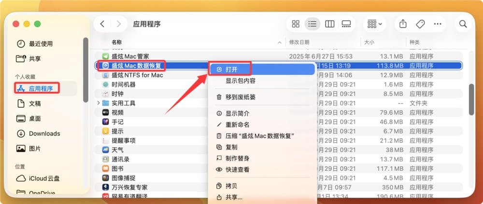Open 文稿 in the sidebar
The height and width of the screenshot is (204, 483).
(x=28, y=104)
